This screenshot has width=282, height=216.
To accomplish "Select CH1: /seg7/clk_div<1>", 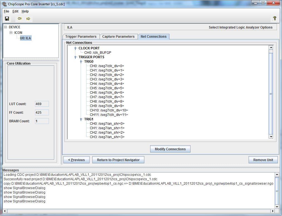I will pyautogui.click(x=107, y=70).
